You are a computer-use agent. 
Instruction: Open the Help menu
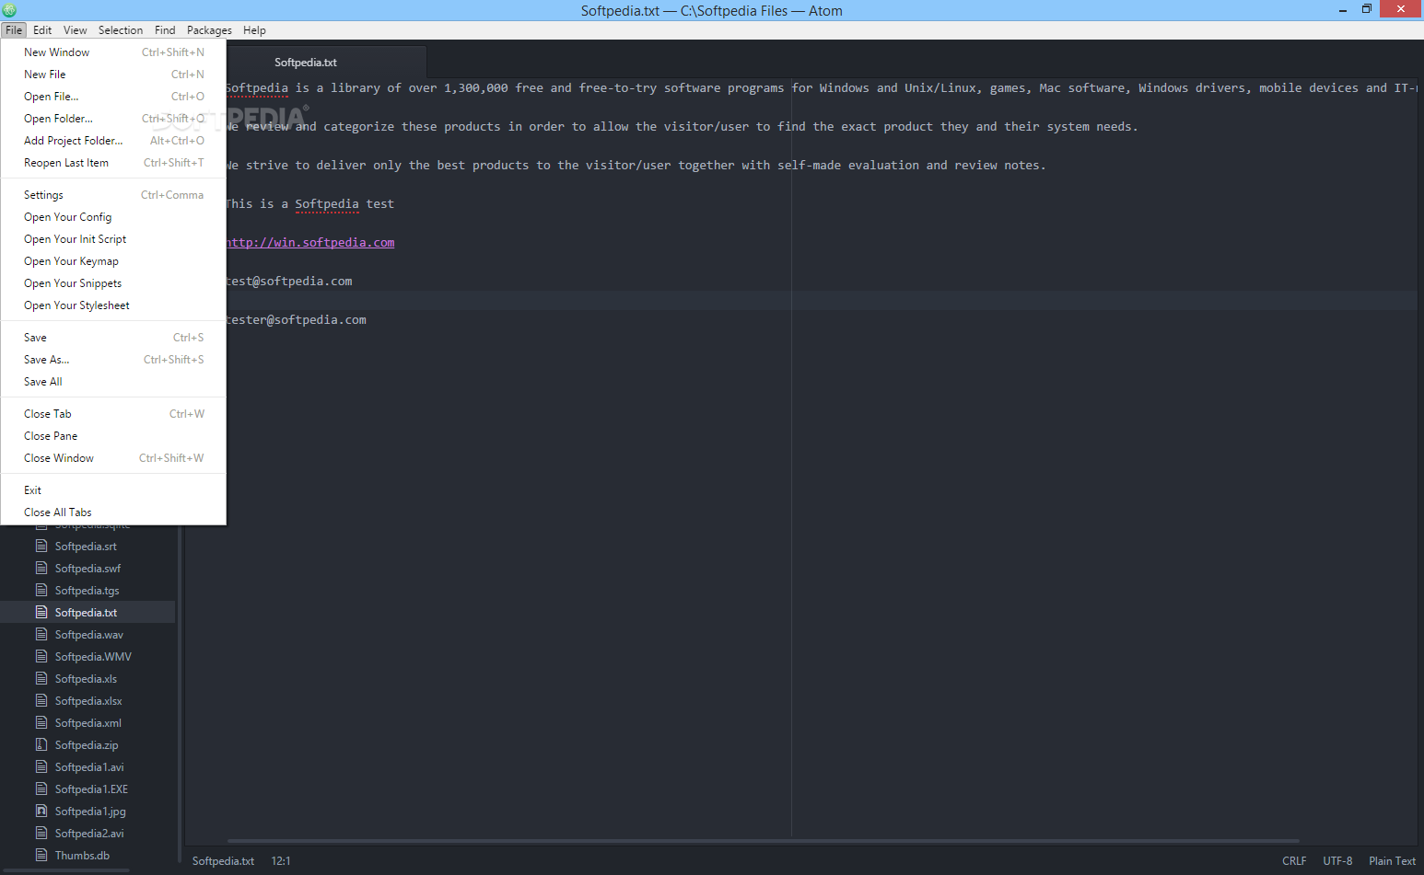pos(254,30)
